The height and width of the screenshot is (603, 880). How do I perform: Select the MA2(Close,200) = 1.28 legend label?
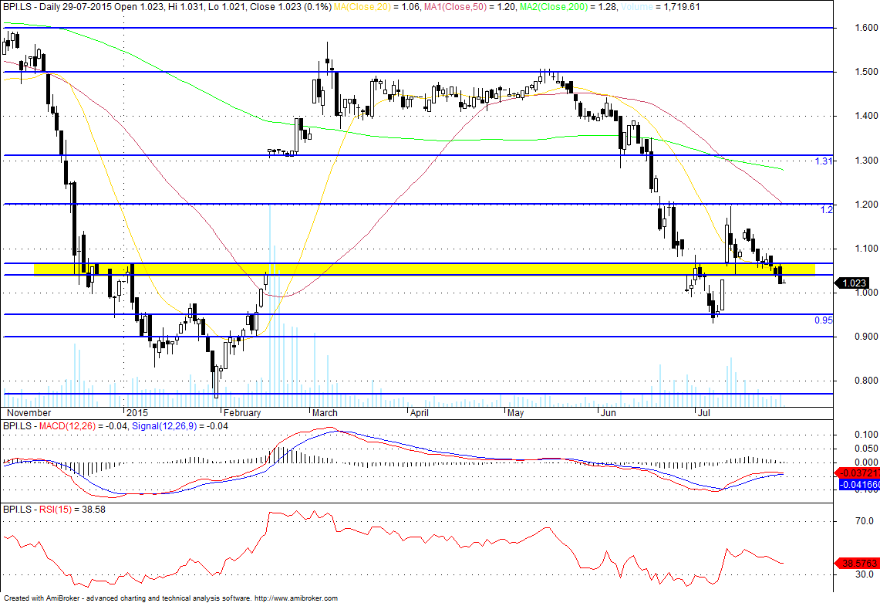569,7
